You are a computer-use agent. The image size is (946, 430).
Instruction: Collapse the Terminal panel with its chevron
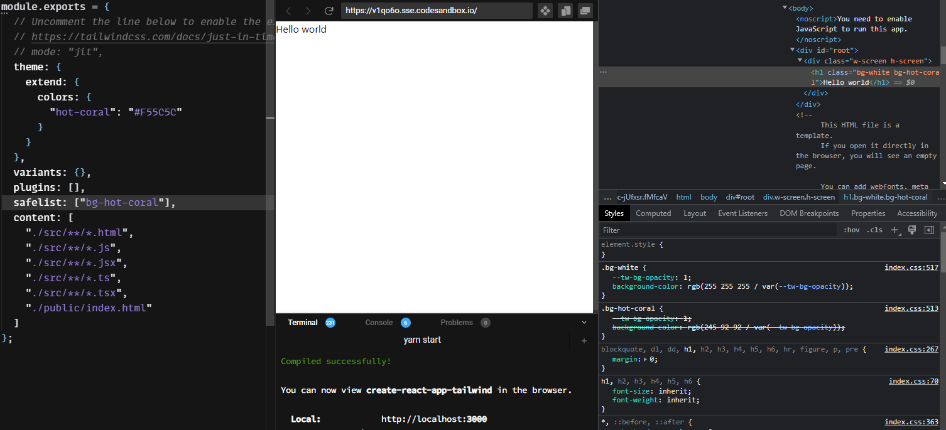coord(584,322)
